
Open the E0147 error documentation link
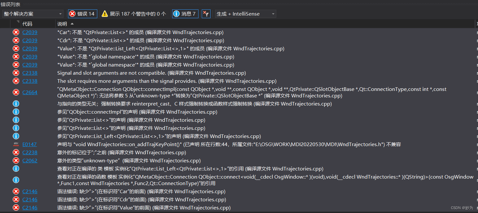30,144
